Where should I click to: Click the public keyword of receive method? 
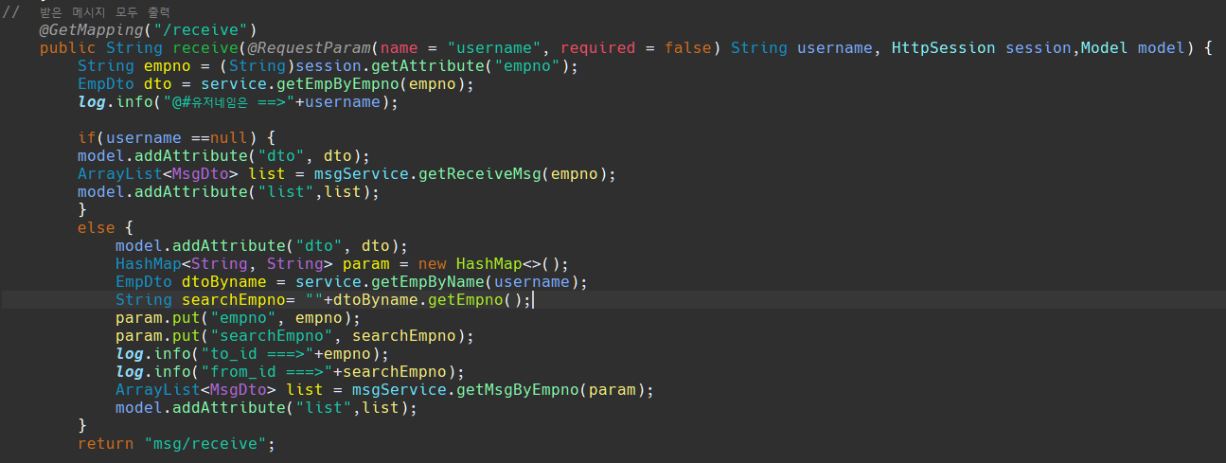tap(68, 48)
